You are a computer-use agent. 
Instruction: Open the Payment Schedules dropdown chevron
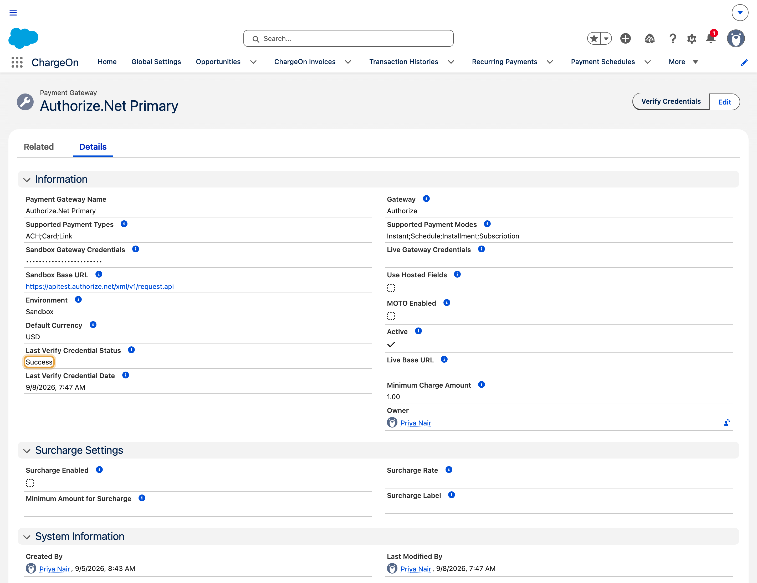tap(647, 62)
